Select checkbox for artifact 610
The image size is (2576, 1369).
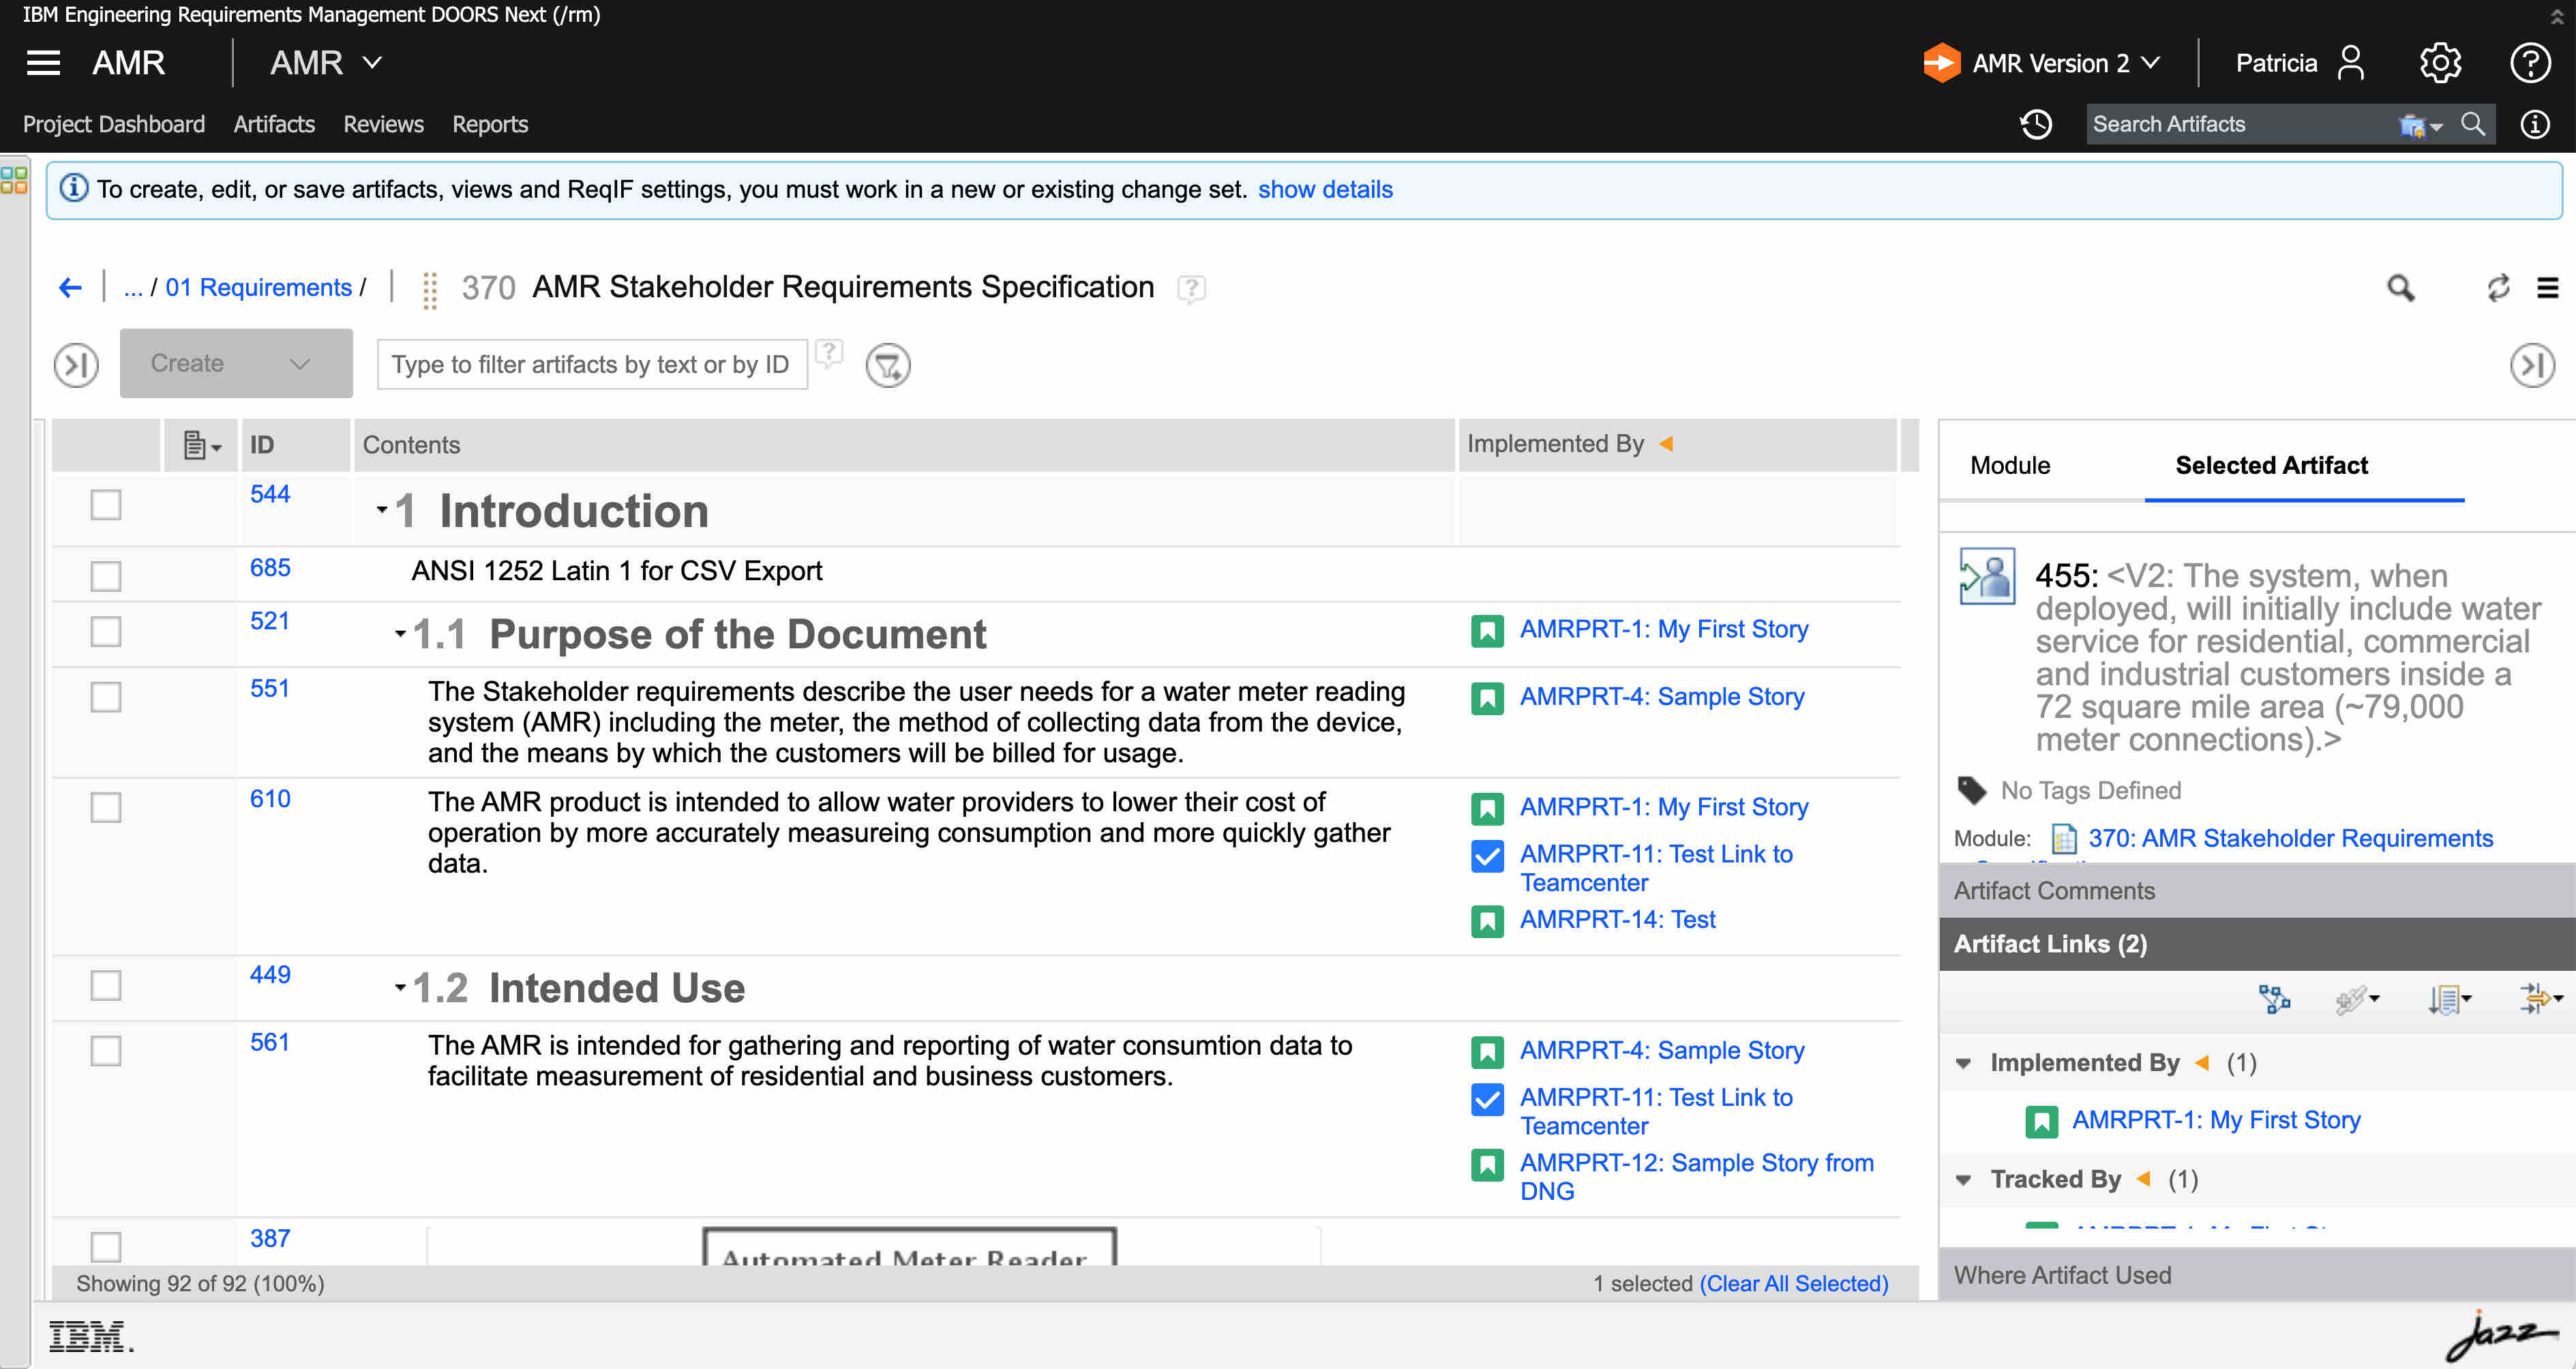coord(106,808)
